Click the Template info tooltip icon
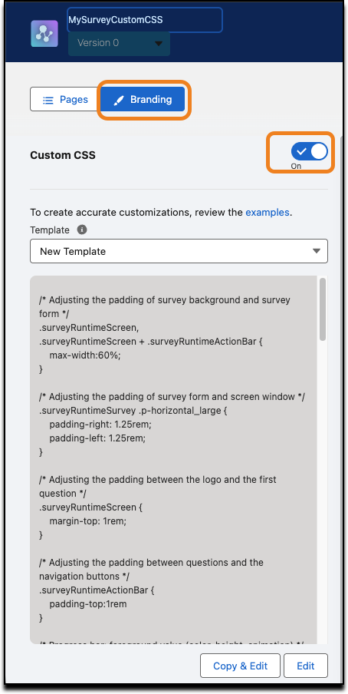Screen dimensions: 348x694 pyautogui.click(x=82, y=230)
